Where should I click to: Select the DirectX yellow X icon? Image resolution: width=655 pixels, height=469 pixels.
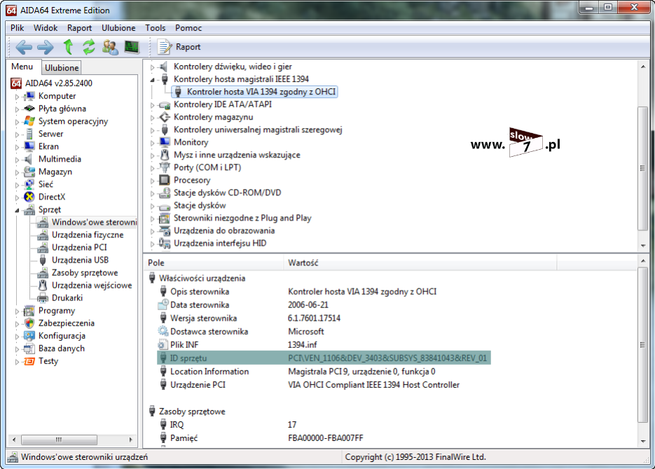click(29, 197)
